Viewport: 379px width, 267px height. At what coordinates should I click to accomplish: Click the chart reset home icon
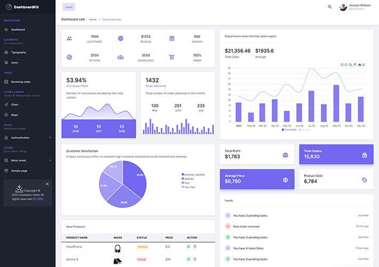point(359,64)
